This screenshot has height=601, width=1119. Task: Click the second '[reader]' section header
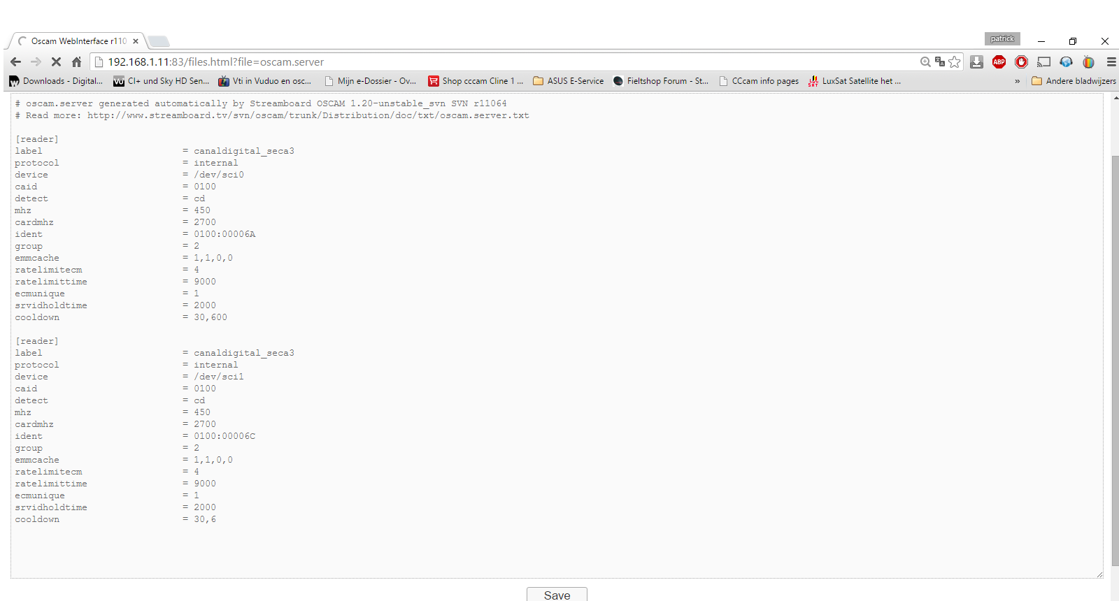pos(37,341)
